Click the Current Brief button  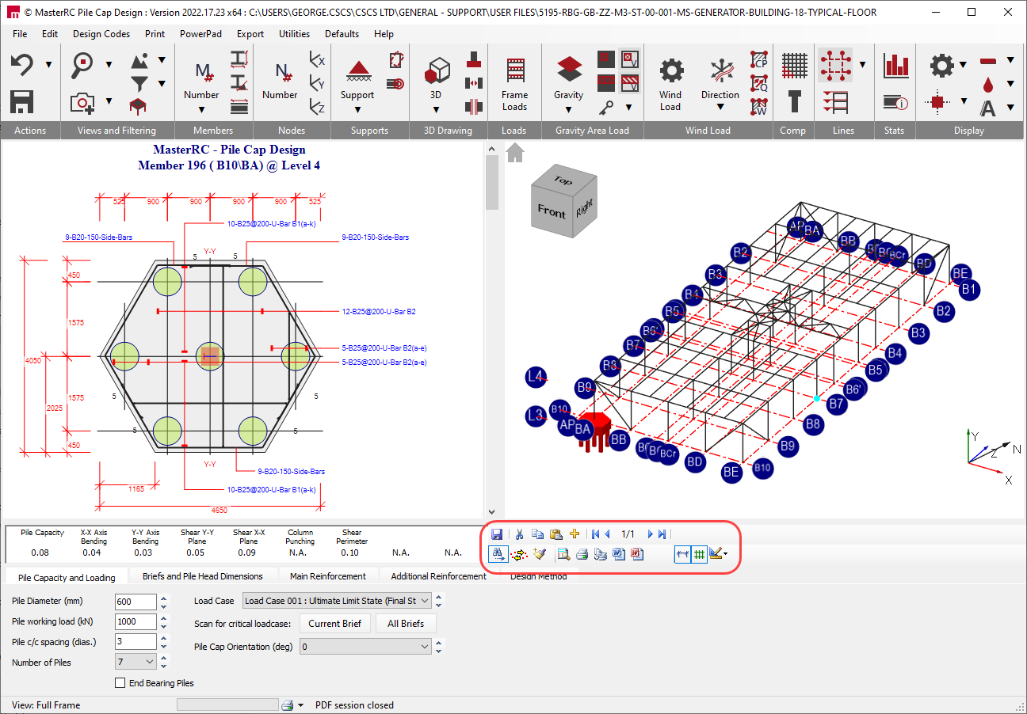(334, 624)
